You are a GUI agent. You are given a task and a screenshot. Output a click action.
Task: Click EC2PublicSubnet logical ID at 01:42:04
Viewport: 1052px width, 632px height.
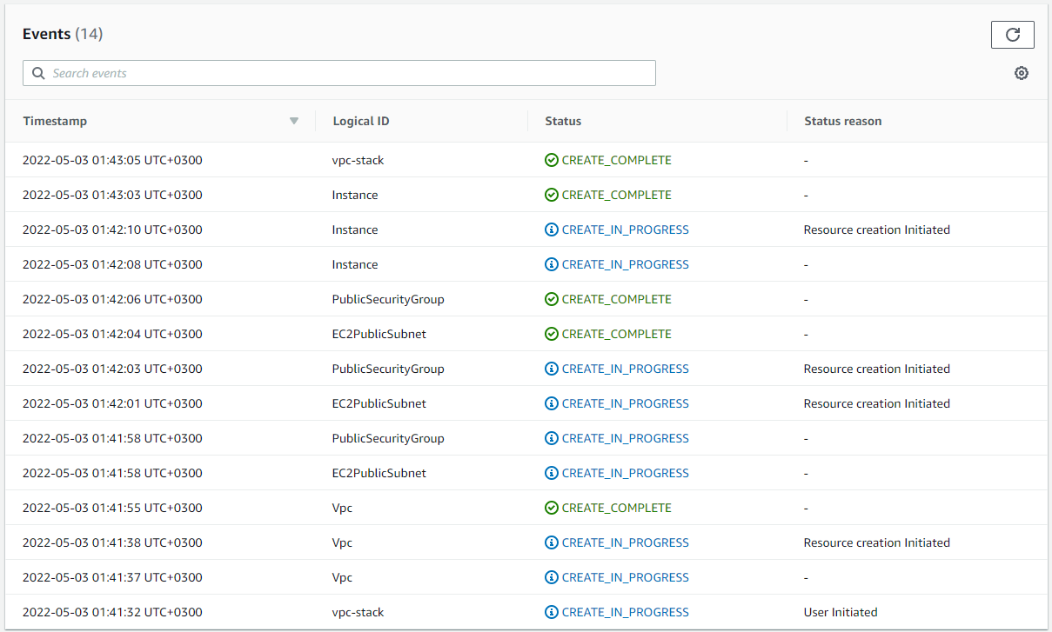point(379,334)
